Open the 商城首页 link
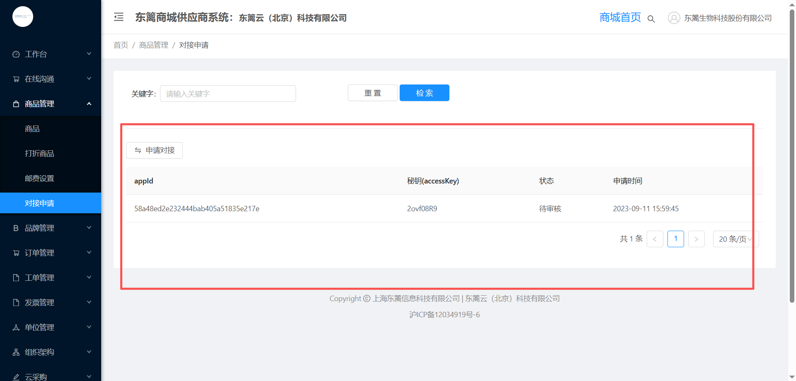This screenshot has height=381, width=796. pyautogui.click(x=620, y=17)
